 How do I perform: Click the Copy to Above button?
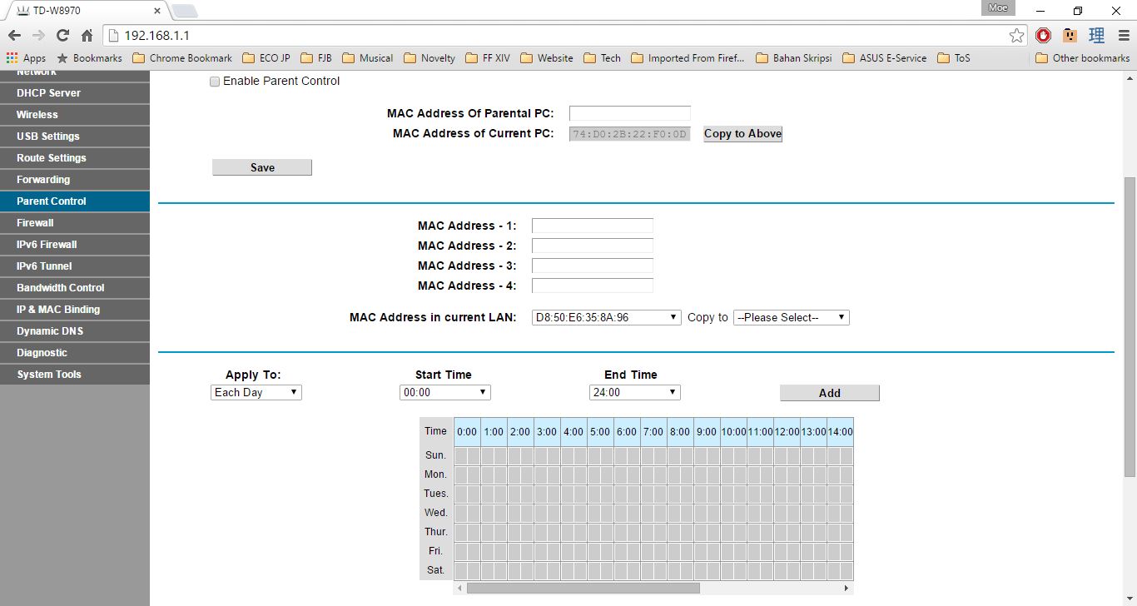[742, 134]
